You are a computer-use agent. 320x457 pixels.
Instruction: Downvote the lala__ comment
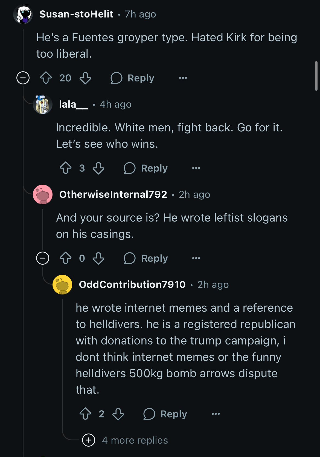tap(98, 168)
